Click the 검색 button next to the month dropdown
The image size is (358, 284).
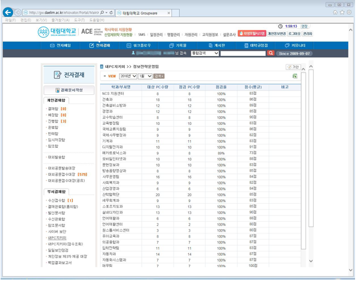pos(159,76)
